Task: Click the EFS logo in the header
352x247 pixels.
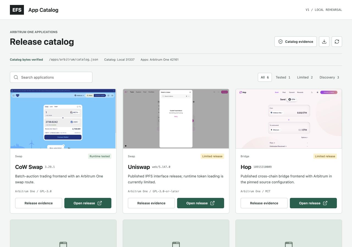Action: pos(17,10)
